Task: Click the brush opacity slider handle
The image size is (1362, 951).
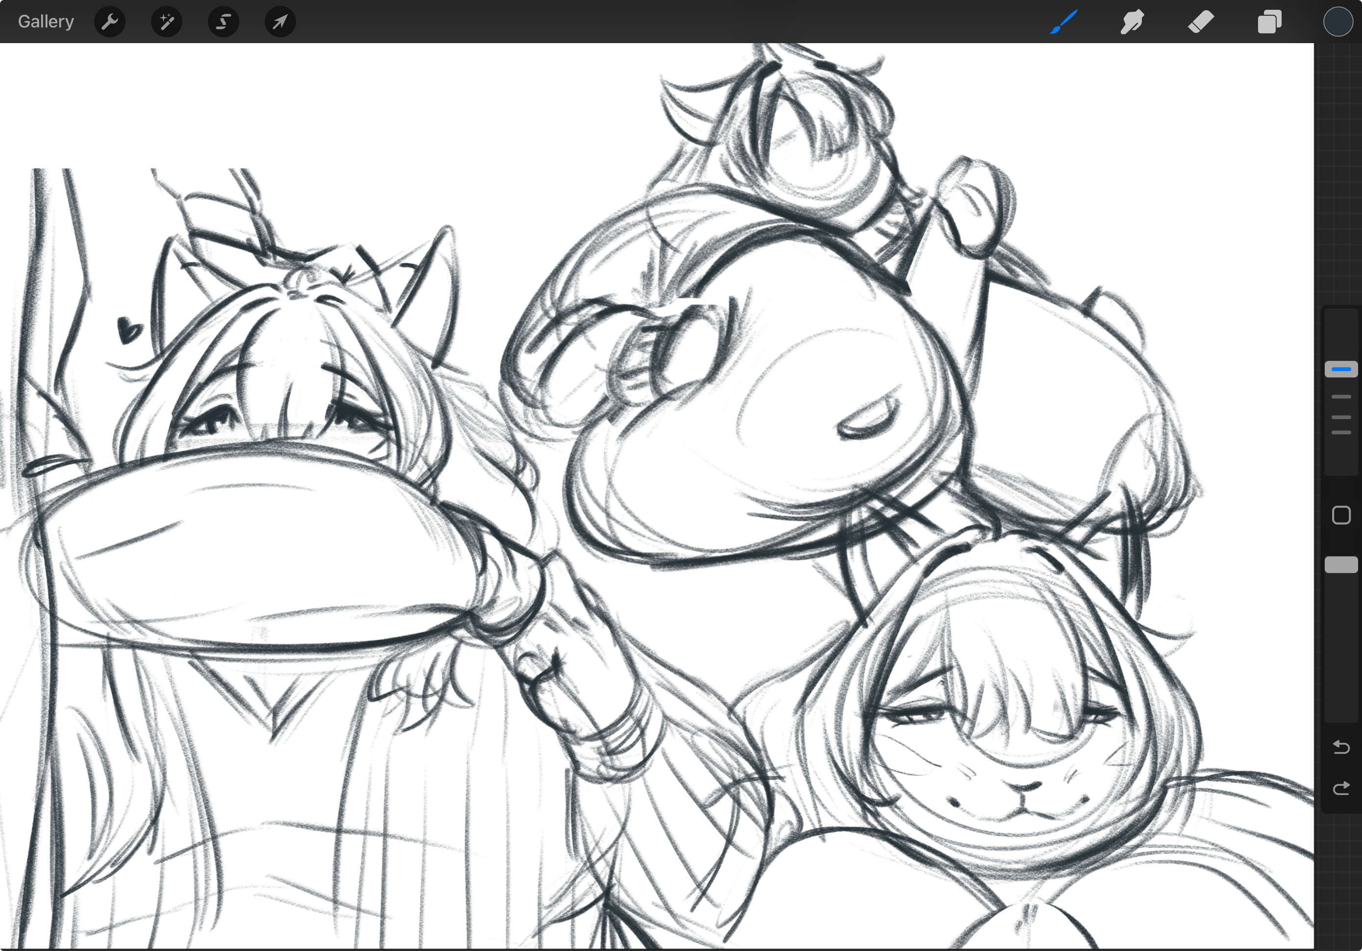Action: click(1340, 565)
